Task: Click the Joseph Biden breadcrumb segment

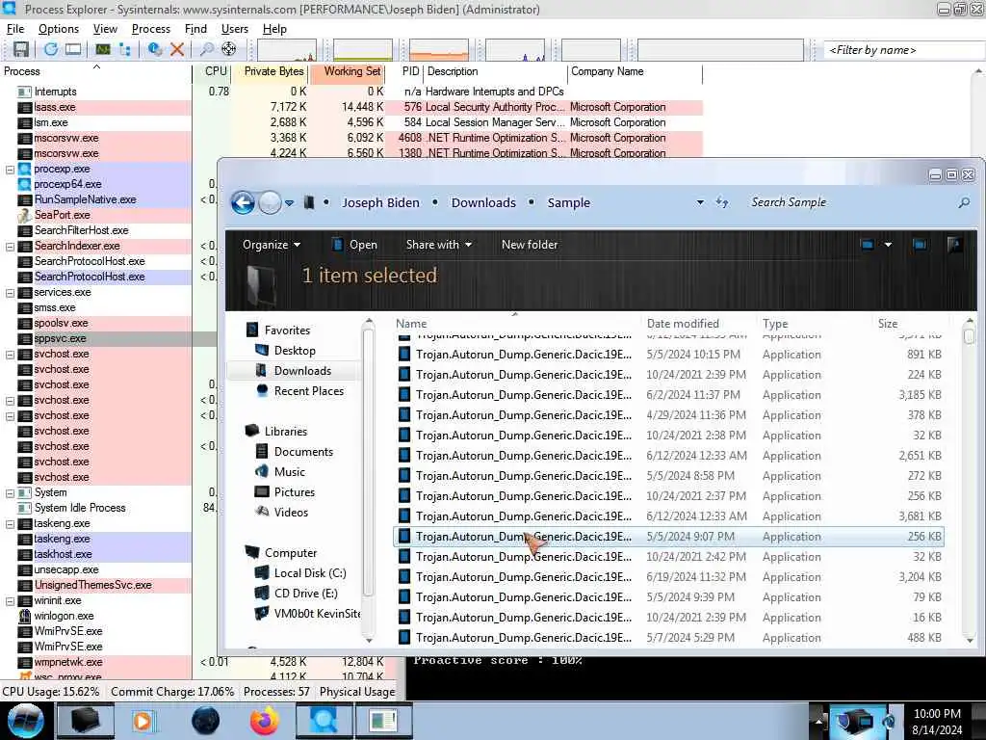Action: point(380,202)
